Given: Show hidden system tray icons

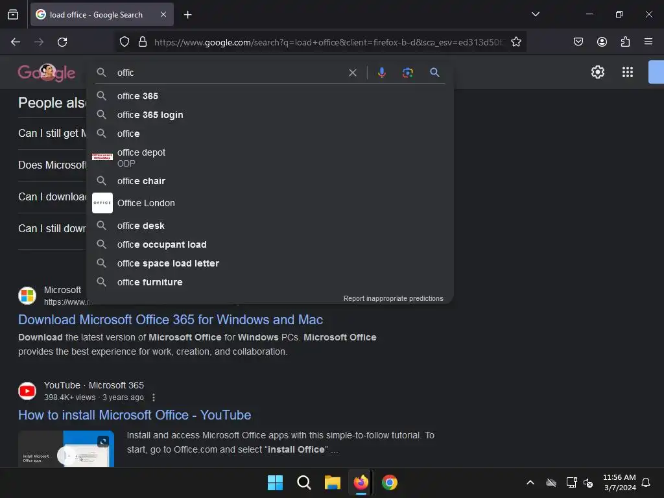Looking at the screenshot, I should coord(530,482).
